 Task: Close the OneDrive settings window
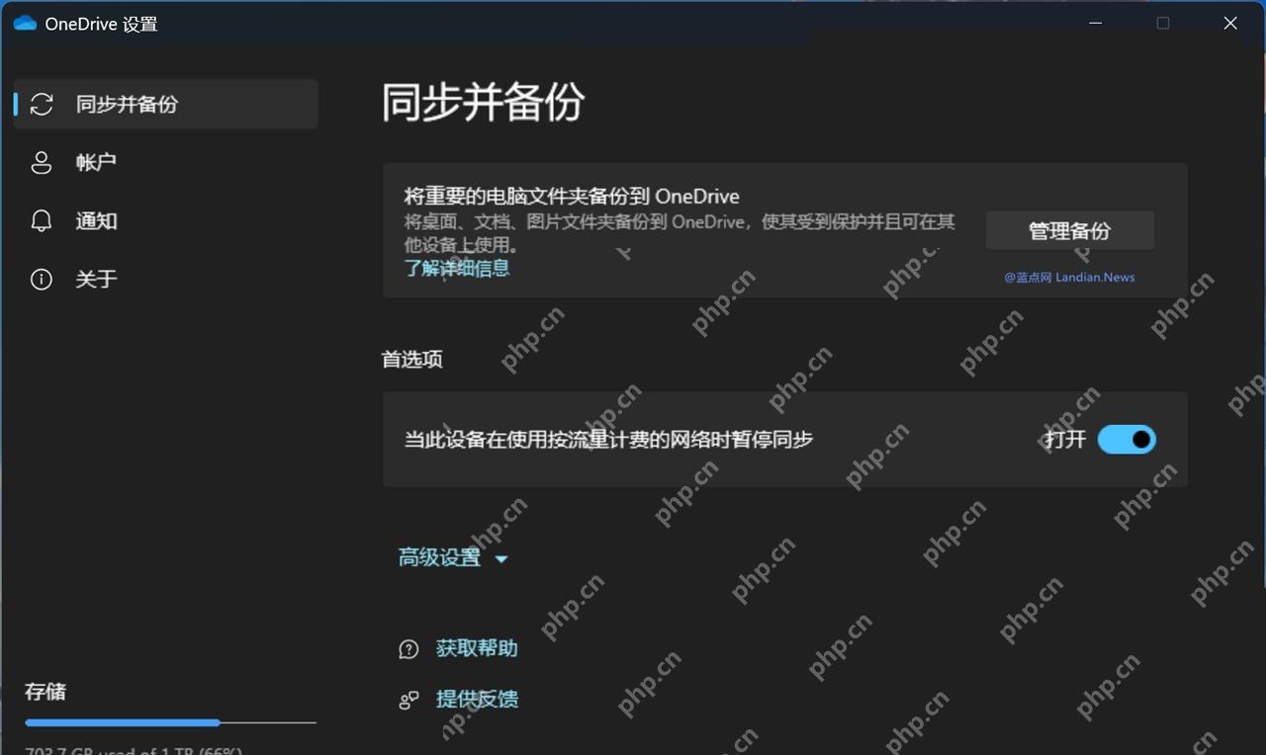pyautogui.click(x=1230, y=23)
